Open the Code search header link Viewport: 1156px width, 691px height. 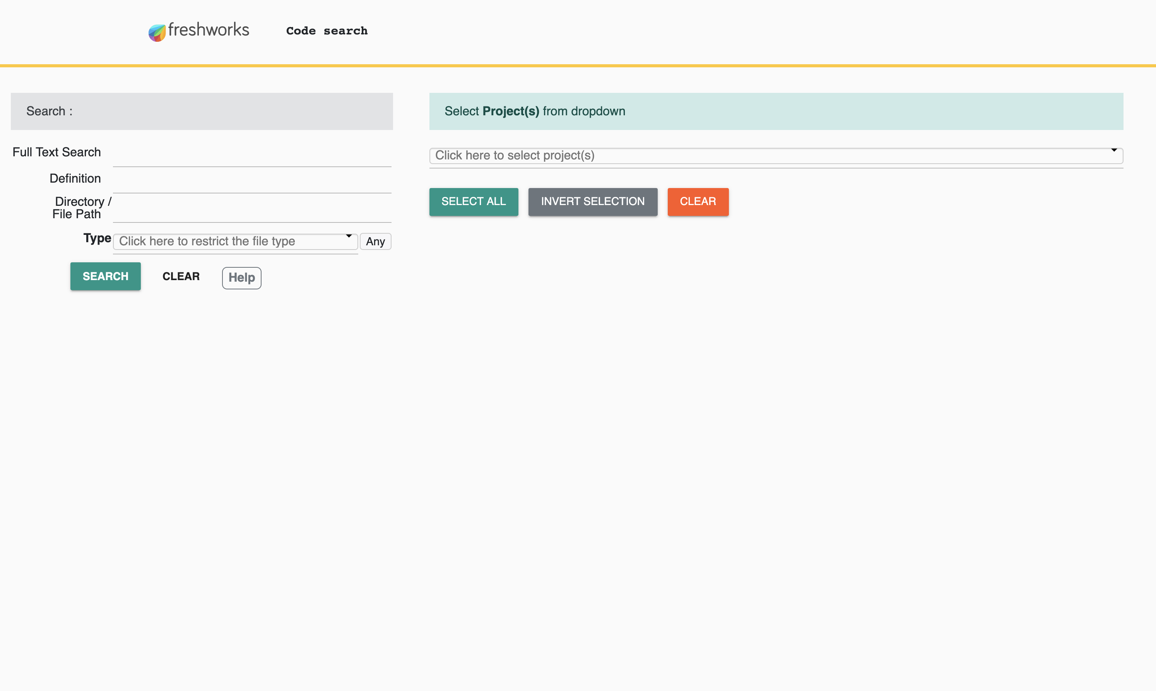pyautogui.click(x=327, y=31)
